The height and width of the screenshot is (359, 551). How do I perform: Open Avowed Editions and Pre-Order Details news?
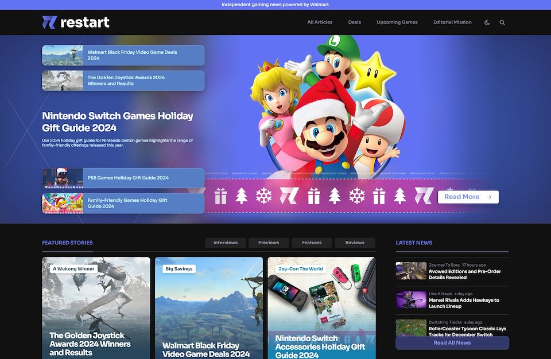[x=452, y=271]
